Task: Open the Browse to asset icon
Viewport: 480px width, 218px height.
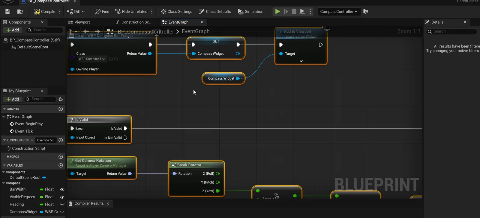Action: (20, 12)
